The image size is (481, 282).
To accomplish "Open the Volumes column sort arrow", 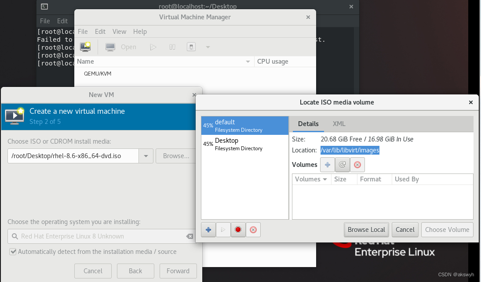I will [x=325, y=179].
